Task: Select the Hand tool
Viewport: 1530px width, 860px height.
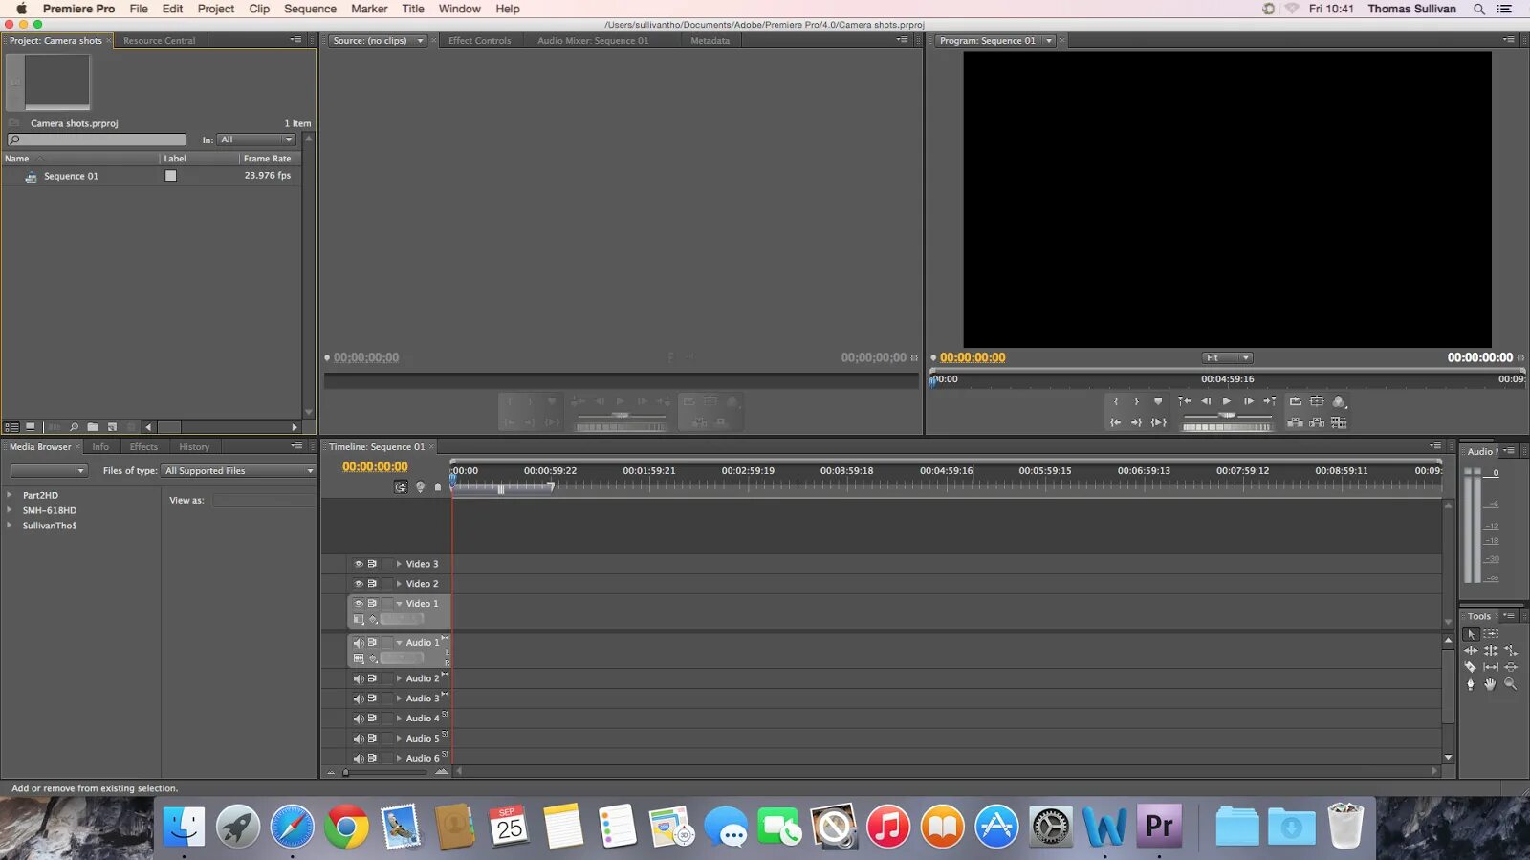Action: (x=1491, y=684)
